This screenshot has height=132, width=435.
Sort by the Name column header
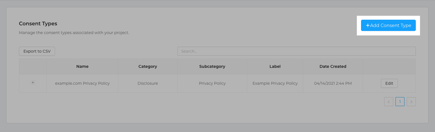pyautogui.click(x=82, y=66)
